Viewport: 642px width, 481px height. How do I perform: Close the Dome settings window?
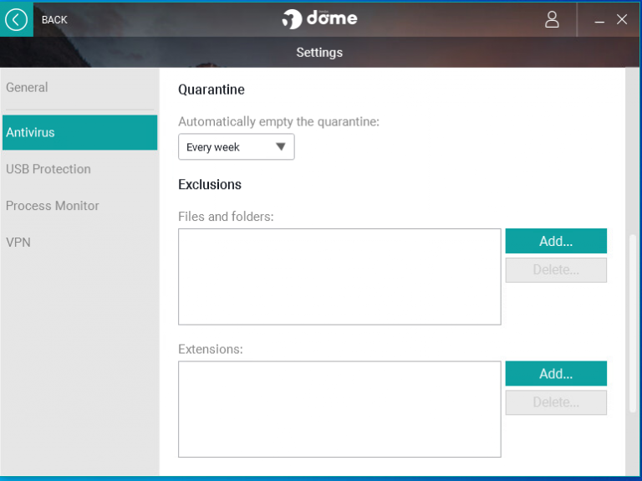[622, 19]
